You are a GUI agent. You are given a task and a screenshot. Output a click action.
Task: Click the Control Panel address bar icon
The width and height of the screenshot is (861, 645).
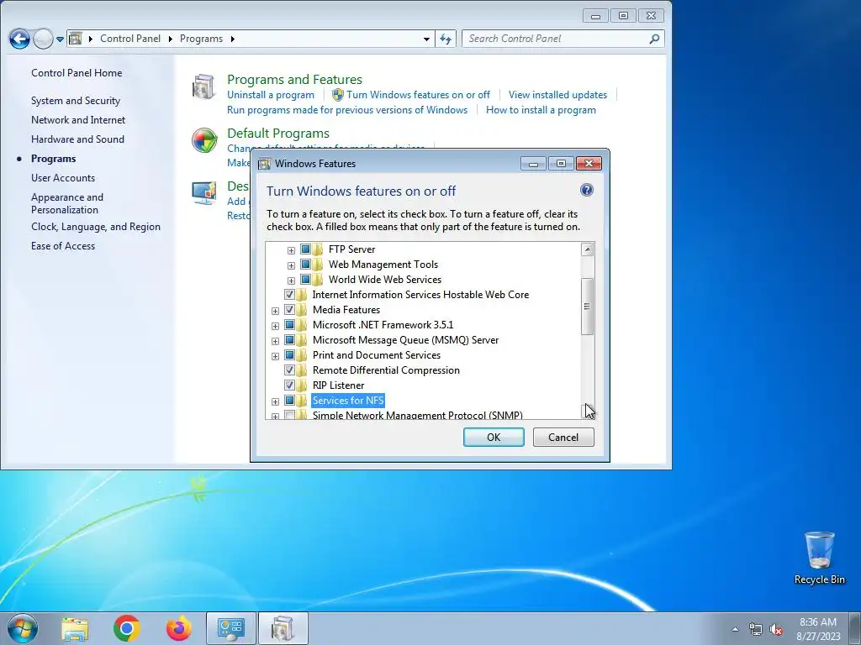[76, 39]
